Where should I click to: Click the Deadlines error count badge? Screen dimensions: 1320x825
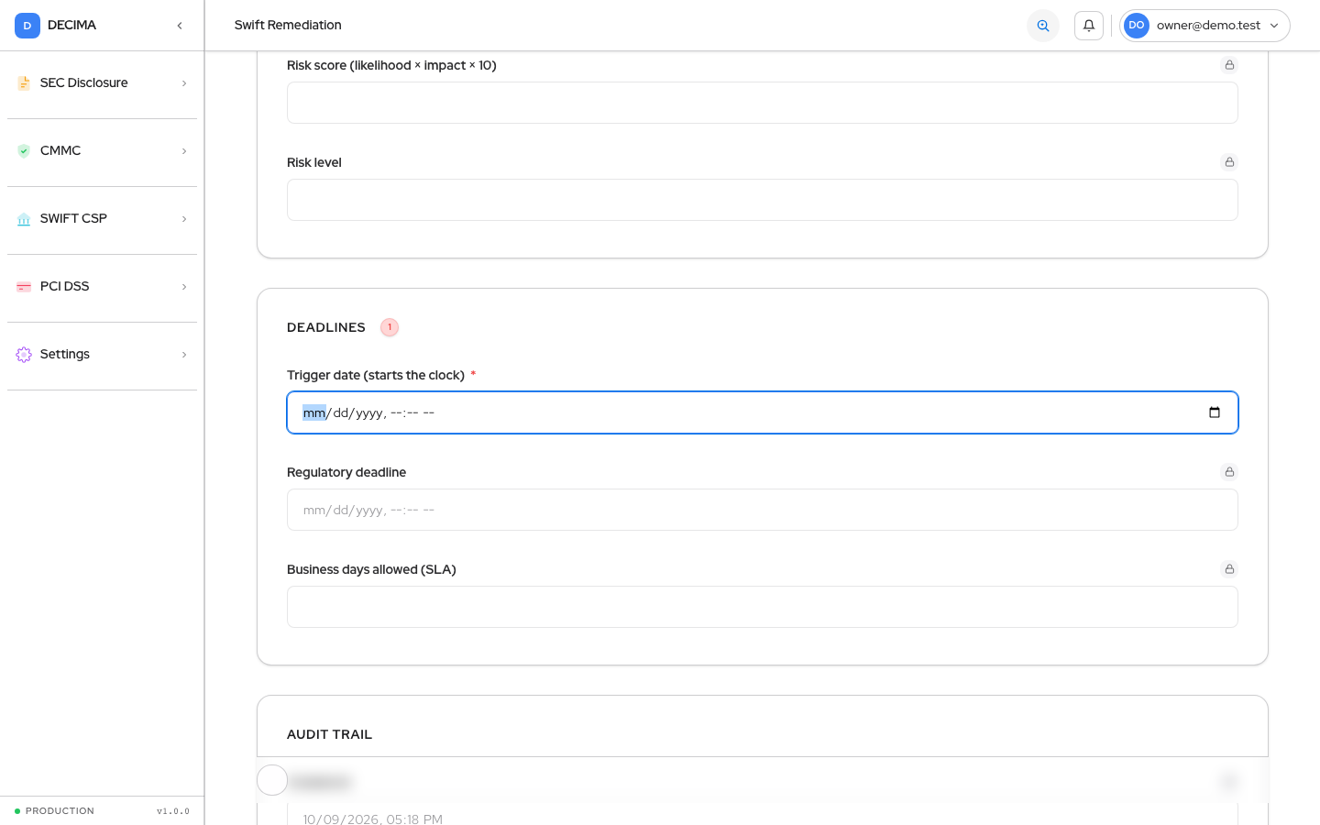(390, 327)
